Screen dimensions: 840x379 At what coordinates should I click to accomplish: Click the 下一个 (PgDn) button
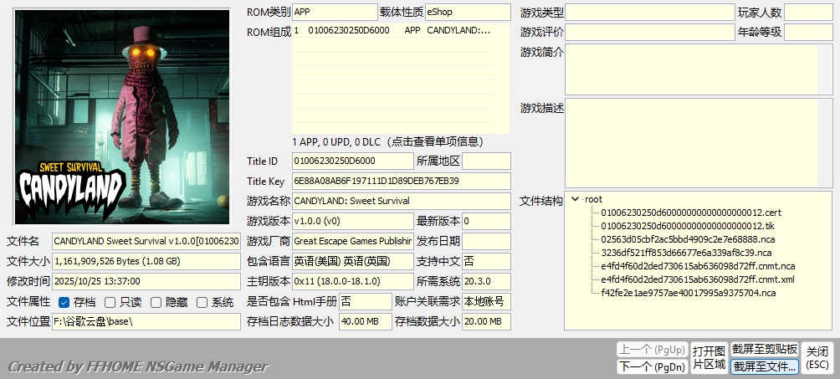(652, 366)
